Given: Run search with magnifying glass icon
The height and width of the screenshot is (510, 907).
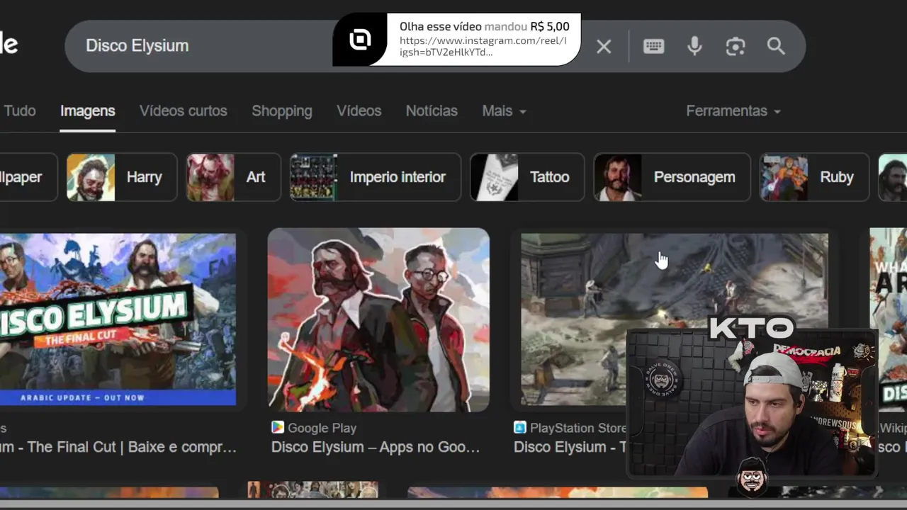Looking at the screenshot, I should (776, 46).
